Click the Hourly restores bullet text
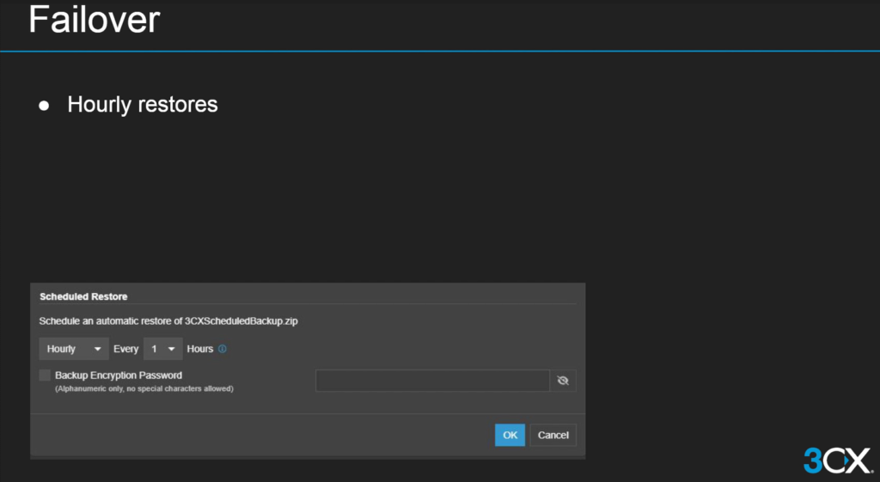The width and height of the screenshot is (880, 482). pos(143,105)
